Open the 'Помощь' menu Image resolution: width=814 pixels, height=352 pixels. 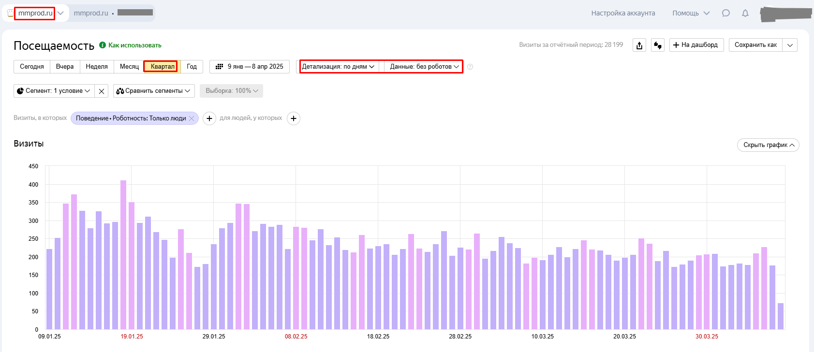click(x=691, y=13)
